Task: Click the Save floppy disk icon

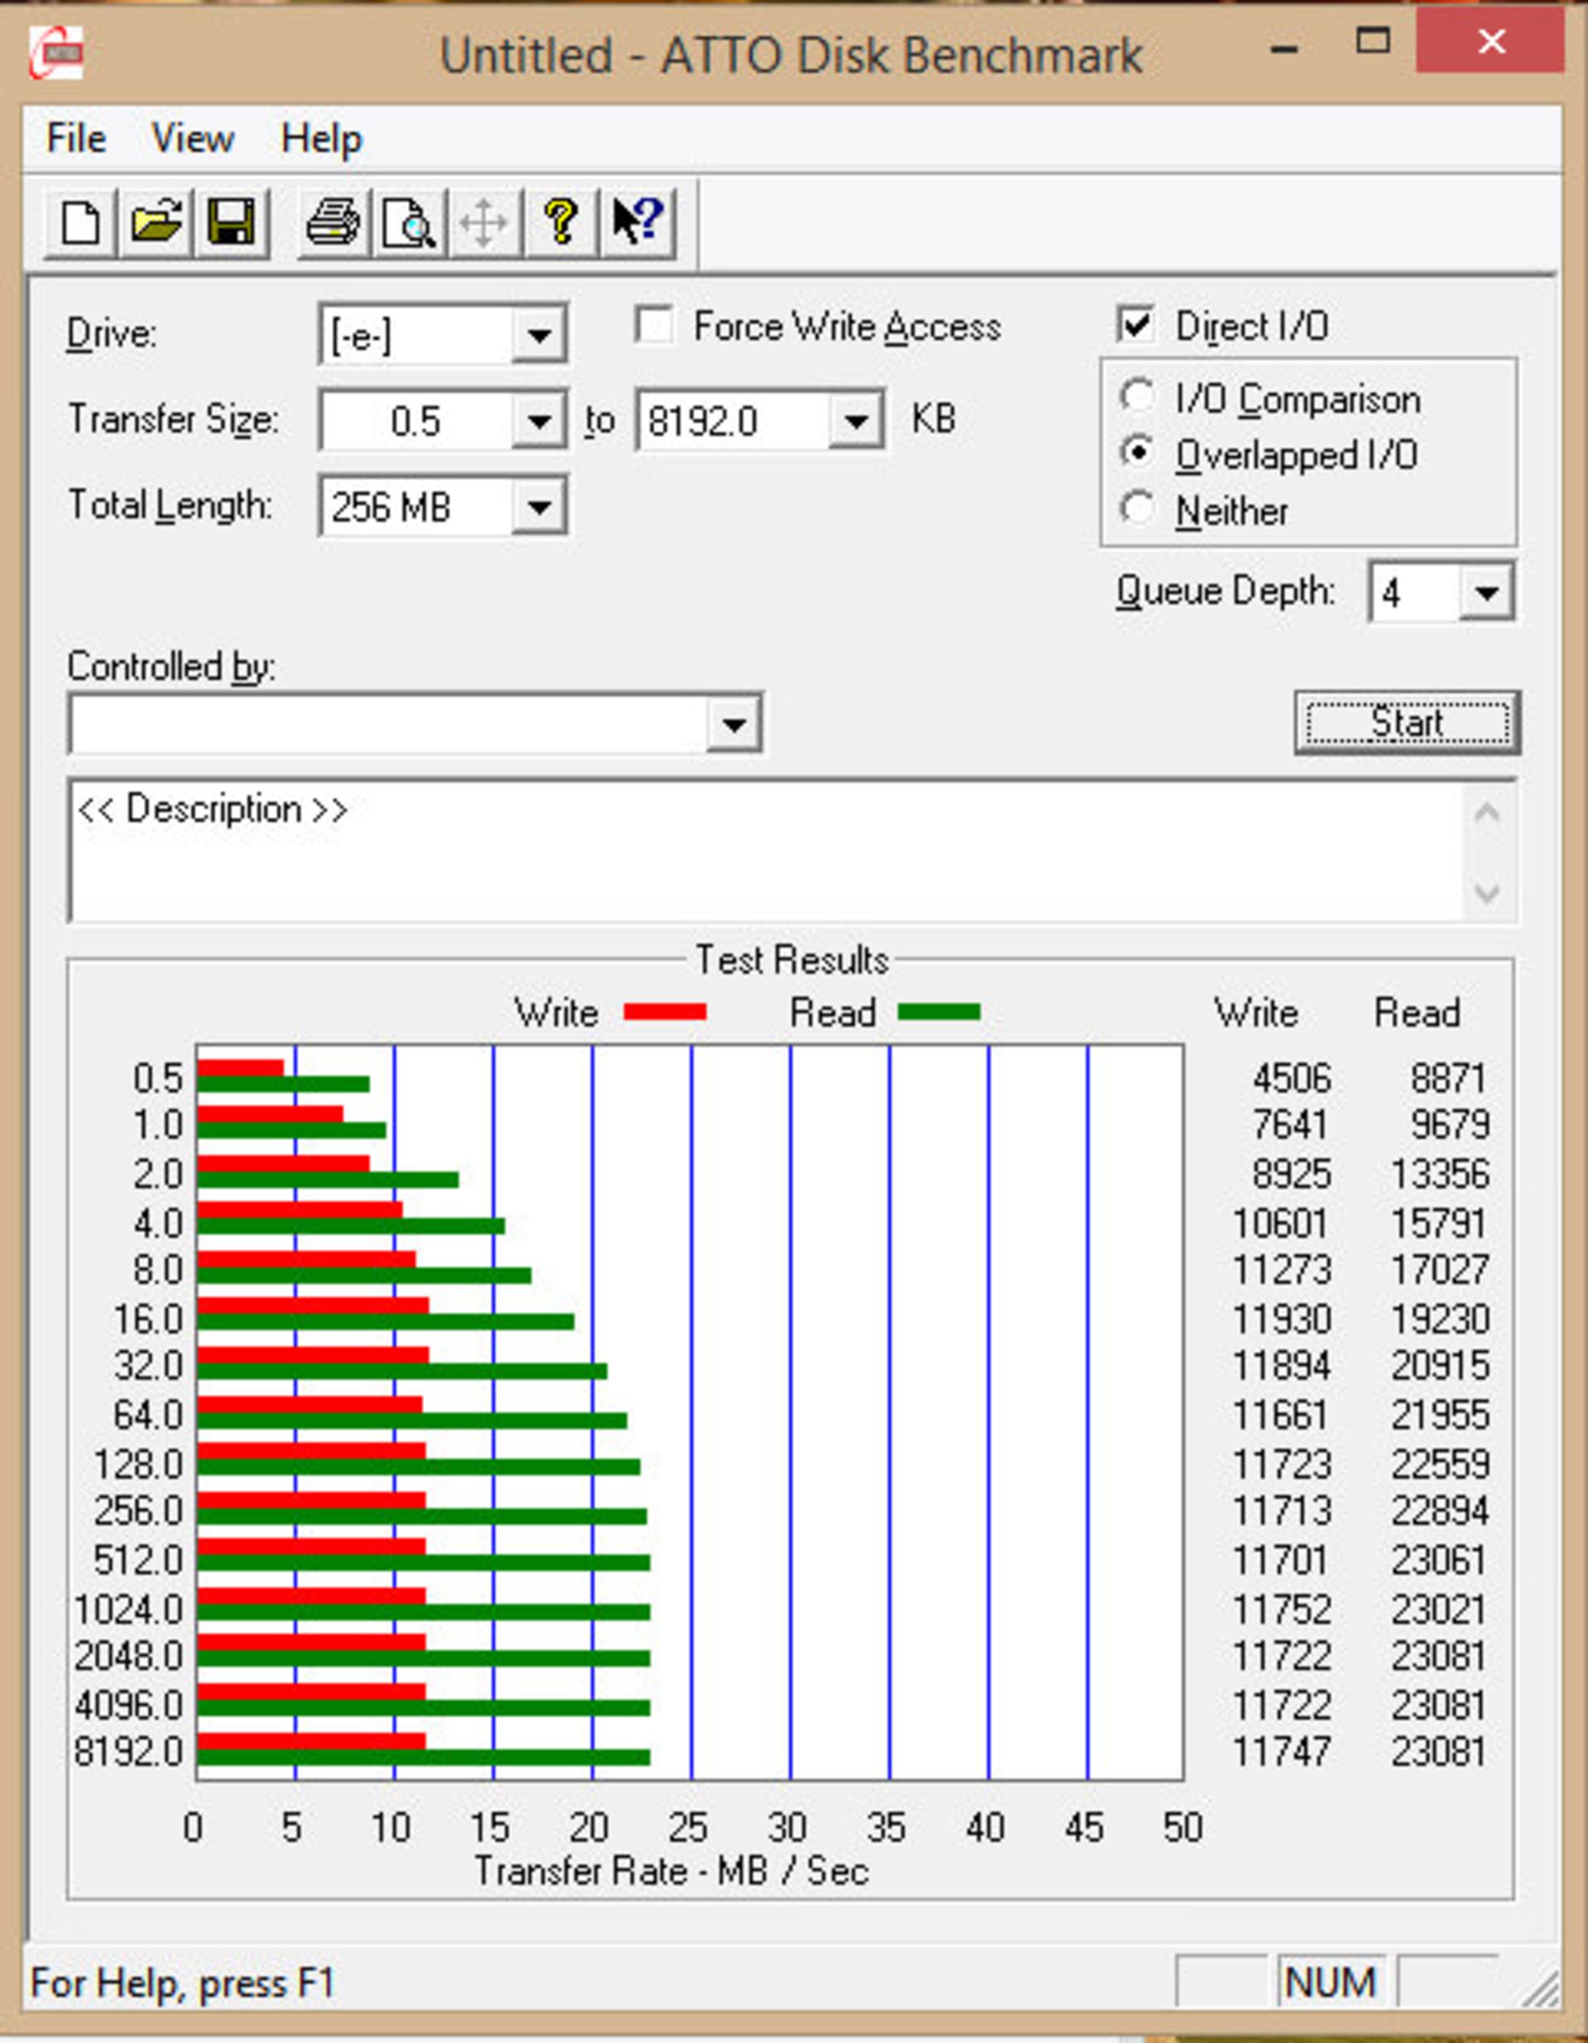Action: (231, 223)
